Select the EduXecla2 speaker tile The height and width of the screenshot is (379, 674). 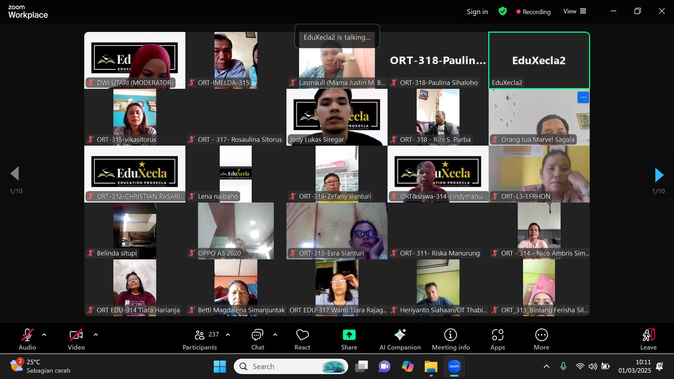tap(539, 60)
